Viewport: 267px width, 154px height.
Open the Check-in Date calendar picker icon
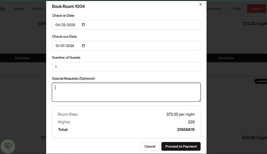point(83,25)
